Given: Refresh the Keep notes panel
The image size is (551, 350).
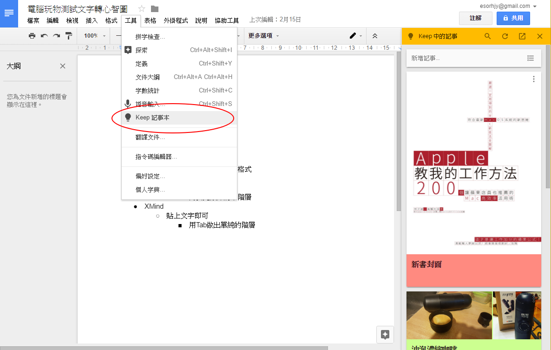Looking at the screenshot, I should [x=505, y=36].
